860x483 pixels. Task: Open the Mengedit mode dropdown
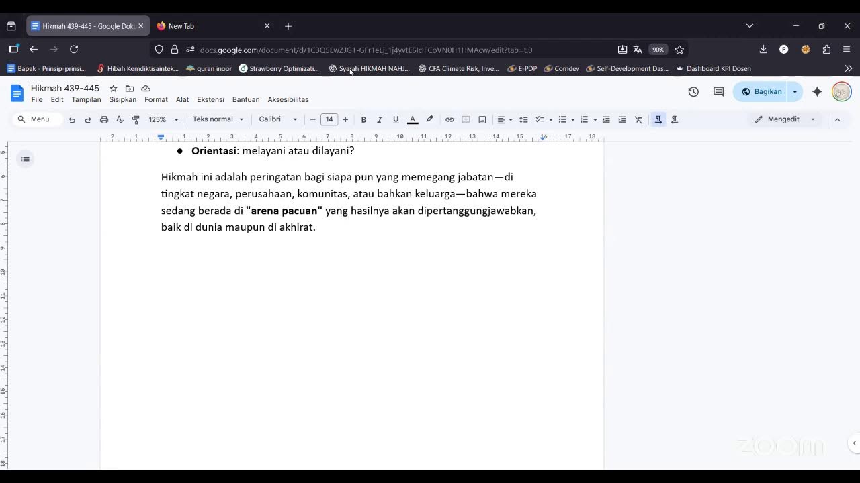point(785,119)
